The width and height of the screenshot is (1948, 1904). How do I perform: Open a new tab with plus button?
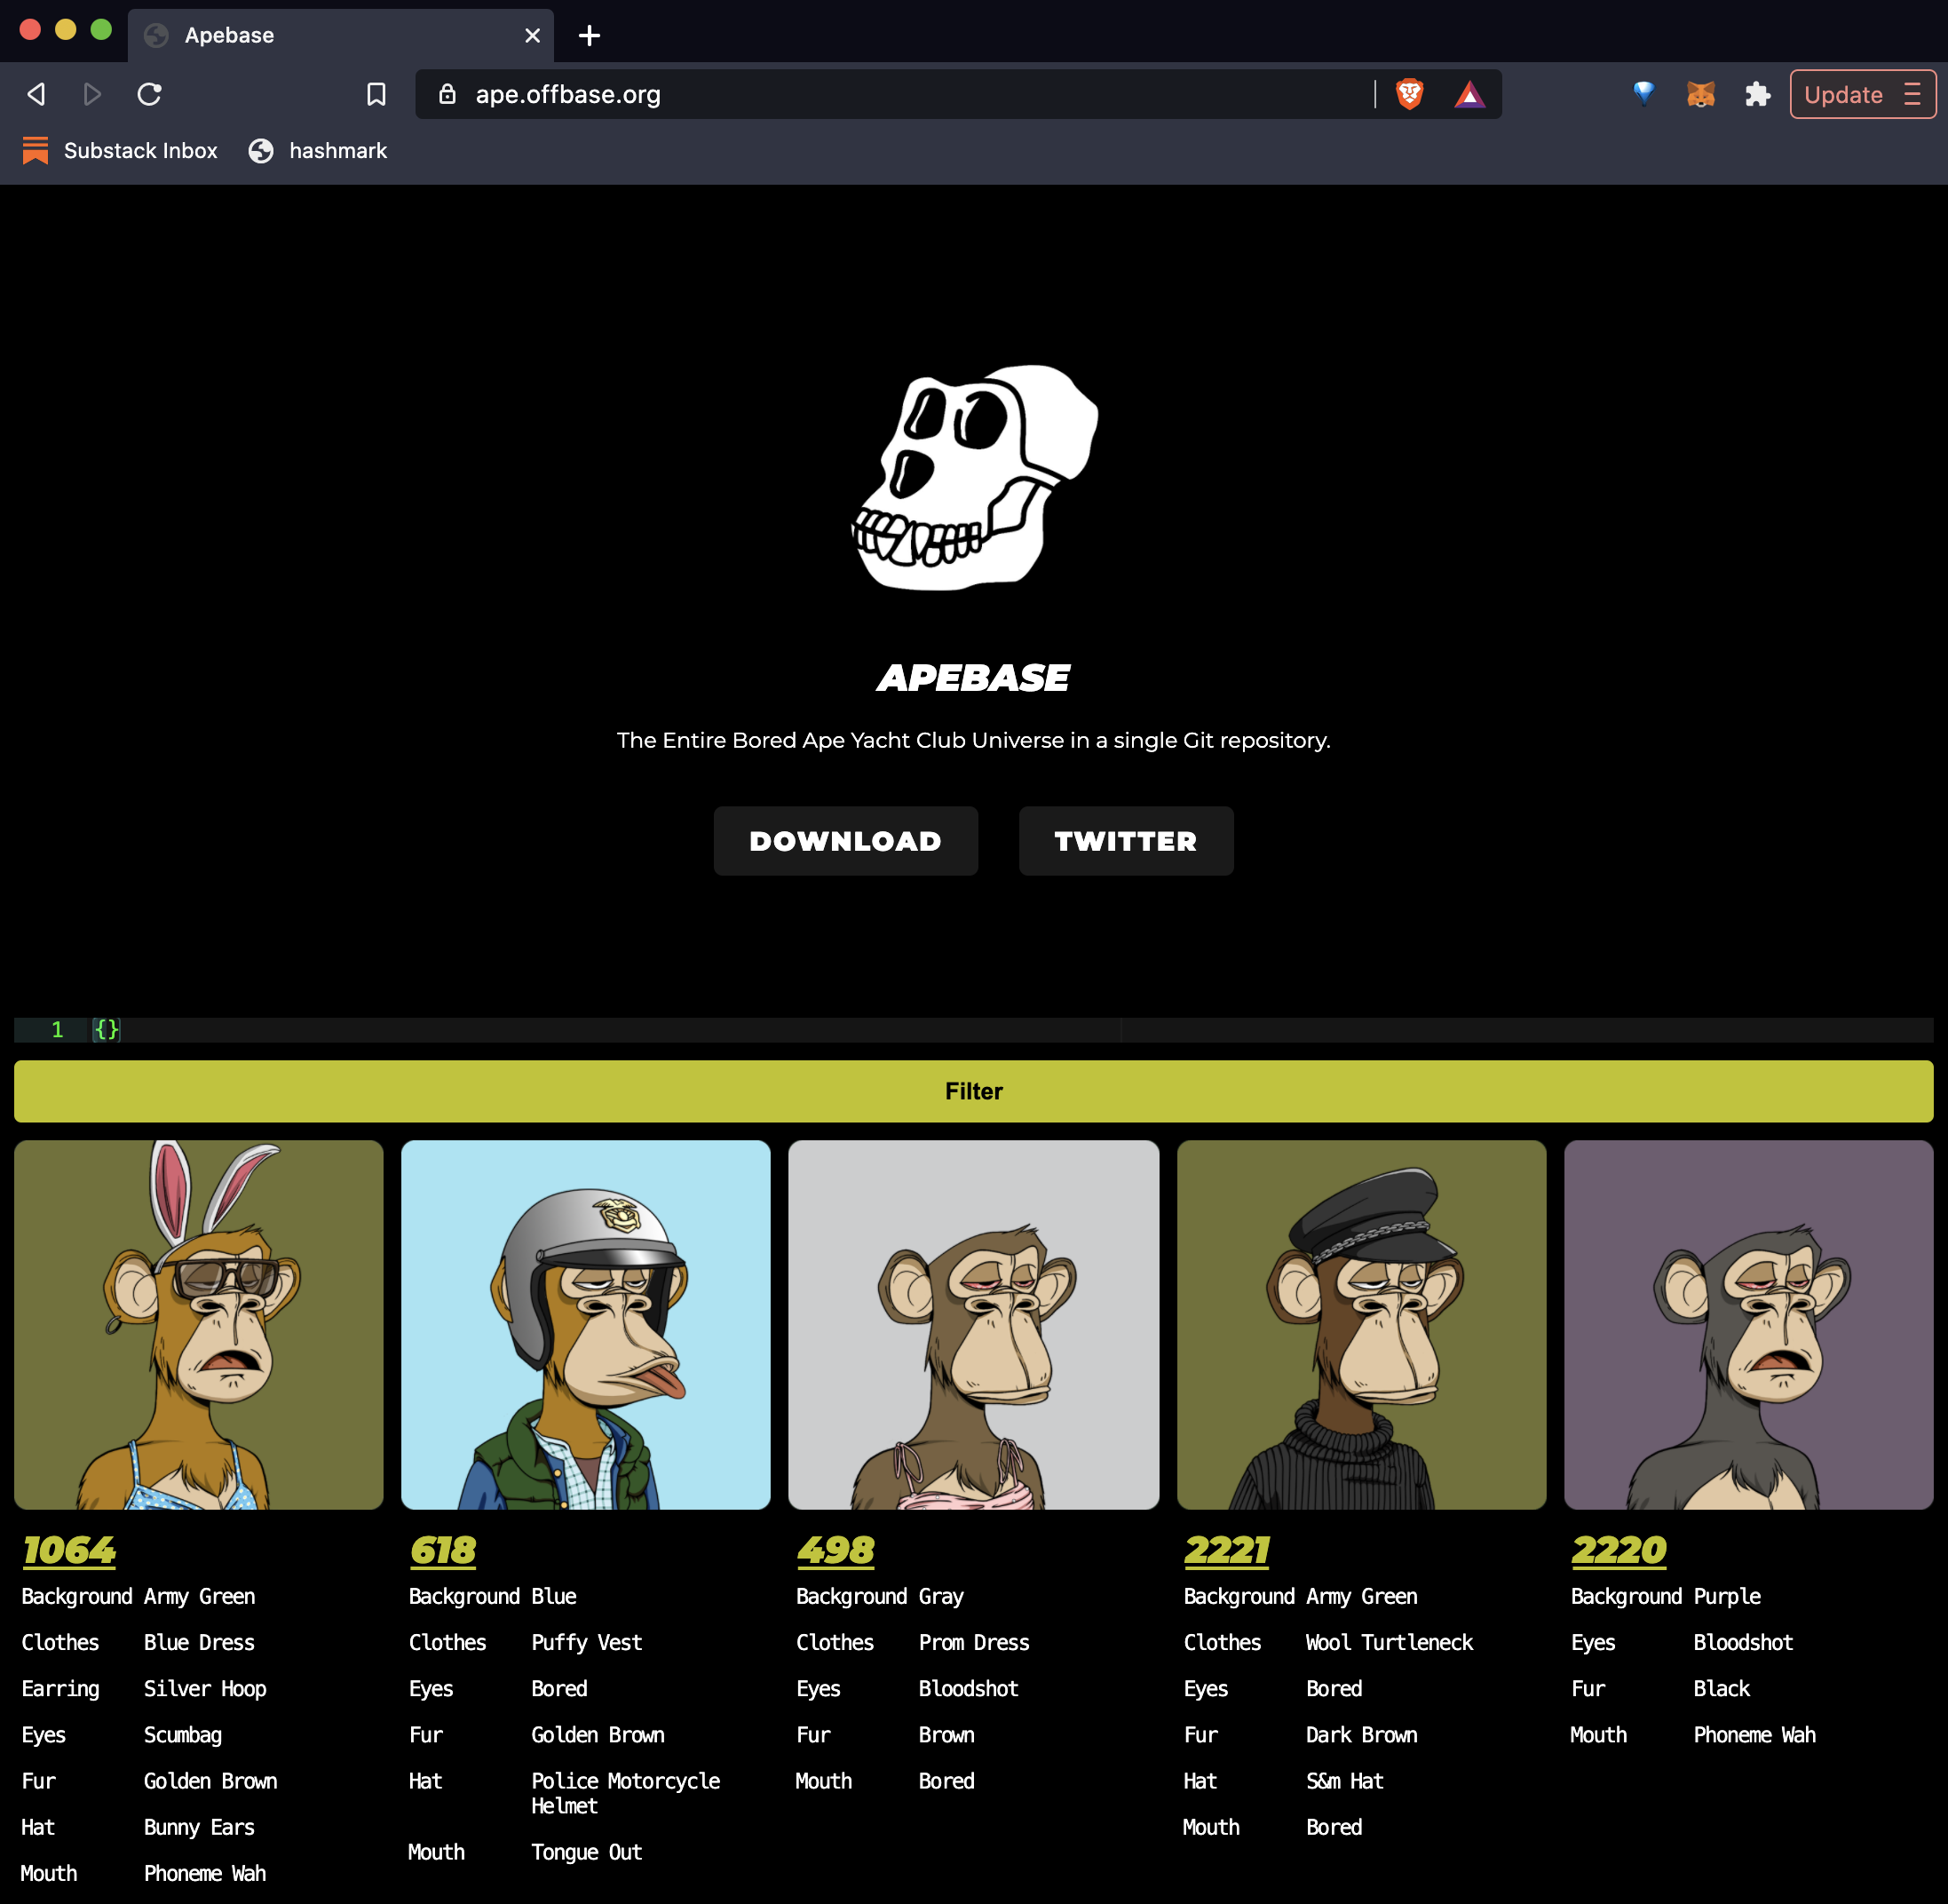(590, 36)
